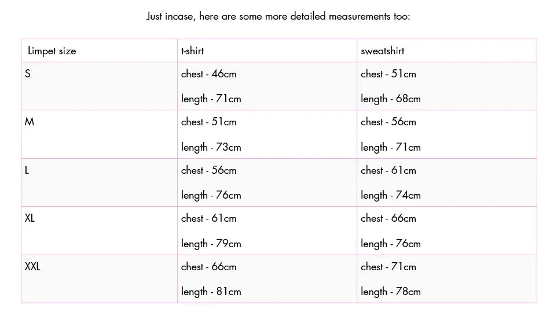Click the XXL size row label

32,266
